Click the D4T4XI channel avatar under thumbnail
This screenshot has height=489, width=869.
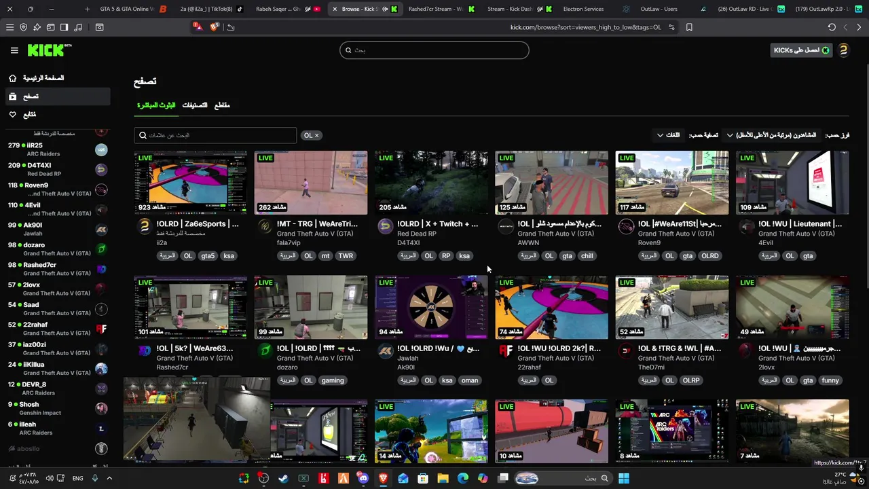pyautogui.click(x=386, y=227)
